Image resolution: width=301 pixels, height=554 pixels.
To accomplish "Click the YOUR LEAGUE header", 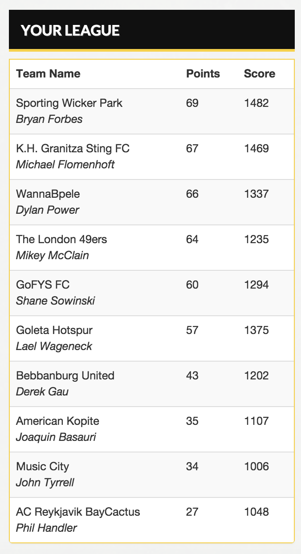I will point(70,30).
